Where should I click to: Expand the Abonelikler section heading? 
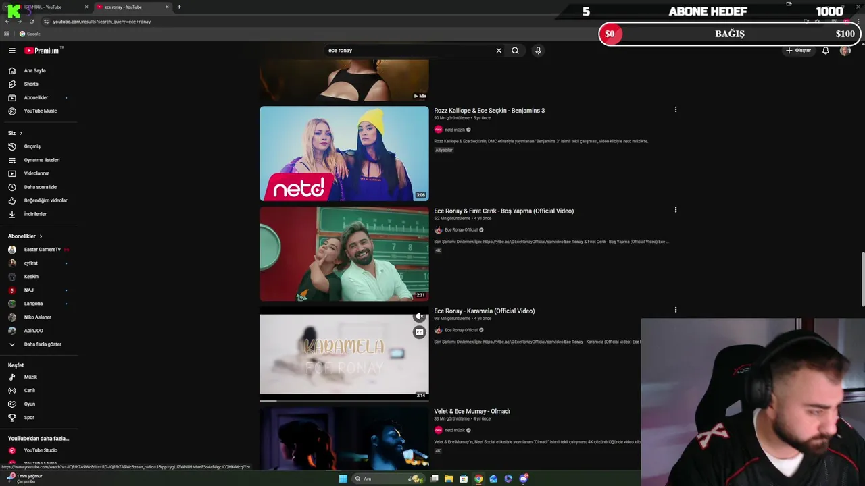(x=25, y=236)
